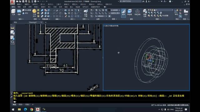Open the 2D 線架構 visual style dropdown
The width and height of the screenshot is (200, 112).
point(114,10)
